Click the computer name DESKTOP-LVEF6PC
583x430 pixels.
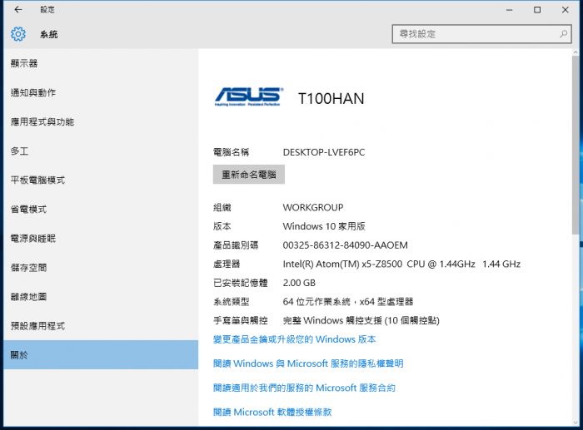(x=324, y=152)
